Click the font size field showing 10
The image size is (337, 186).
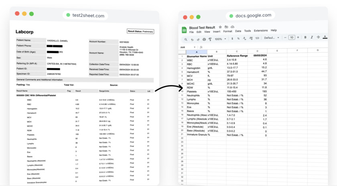coord(292,38)
